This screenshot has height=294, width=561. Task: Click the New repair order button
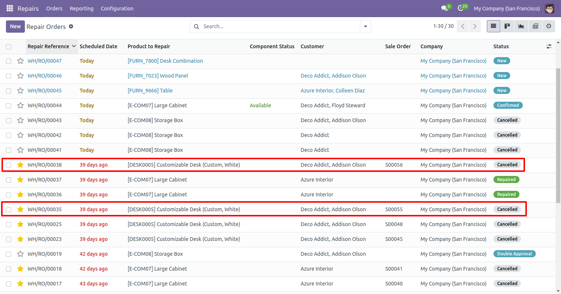pos(15,26)
